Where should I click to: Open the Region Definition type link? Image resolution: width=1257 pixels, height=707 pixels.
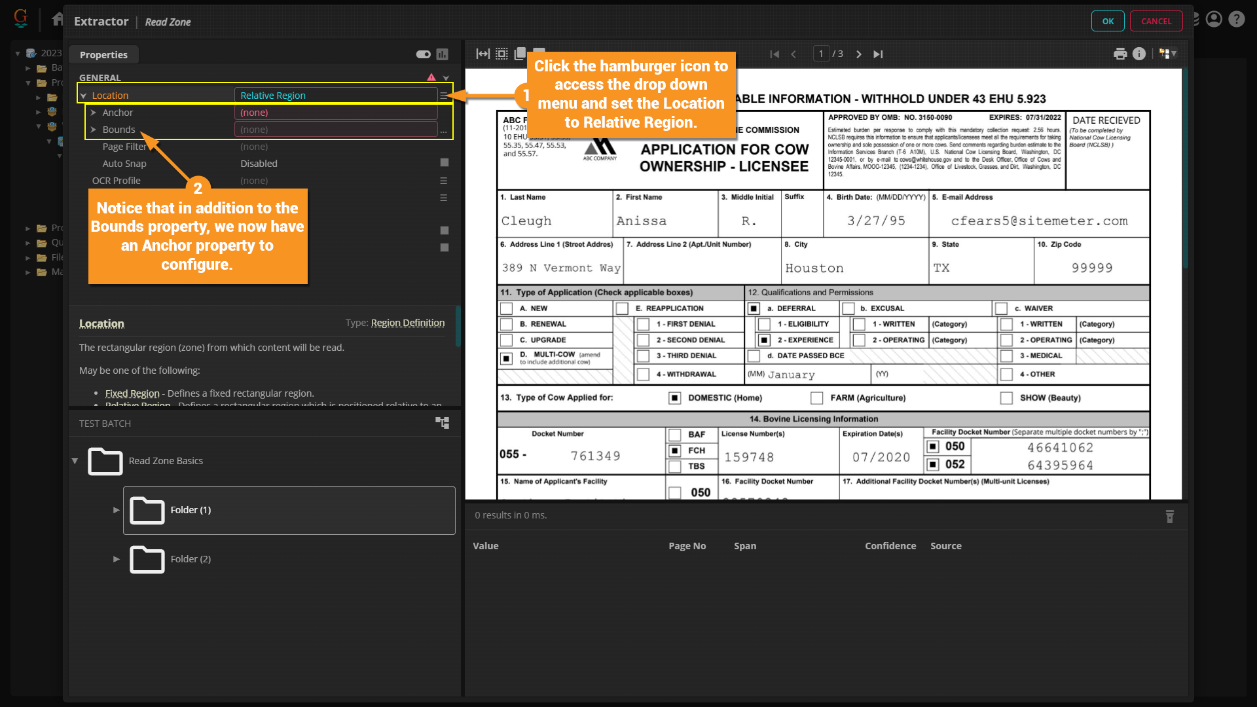(x=407, y=323)
